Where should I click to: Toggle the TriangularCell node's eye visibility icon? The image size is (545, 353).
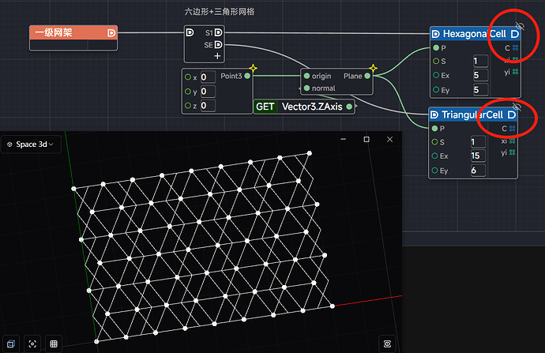click(x=517, y=106)
